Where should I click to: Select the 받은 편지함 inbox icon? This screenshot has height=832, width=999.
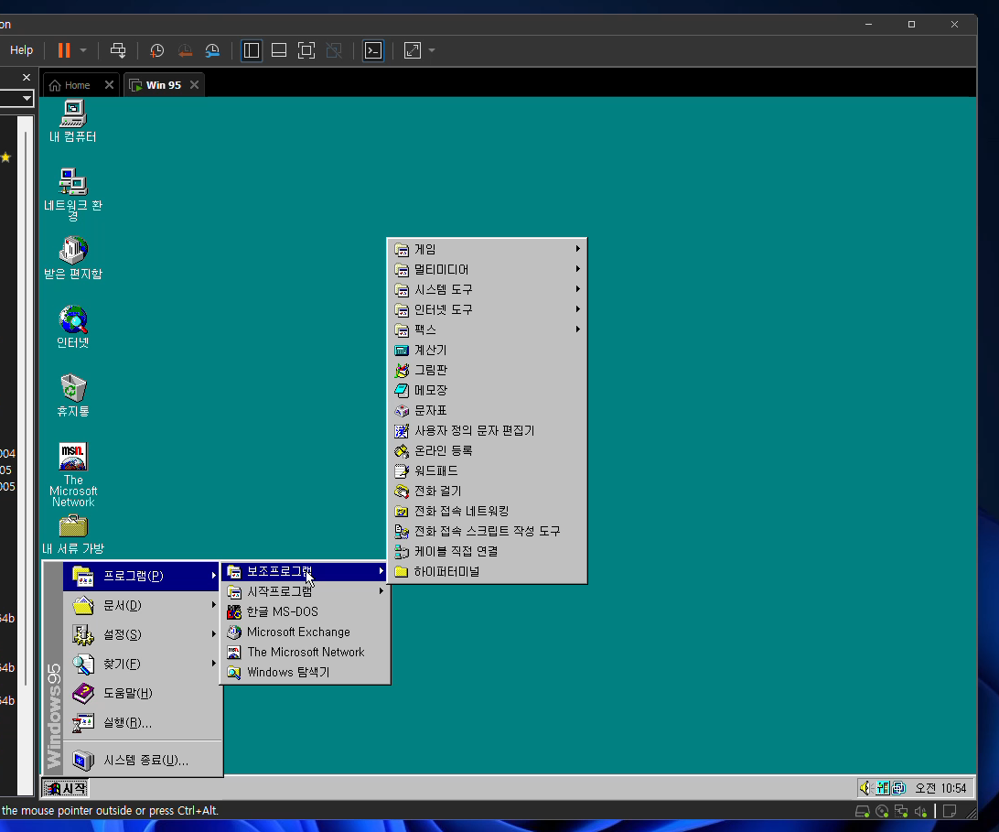pos(72,258)
